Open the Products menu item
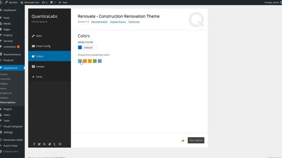 click(x=8, y=60)
